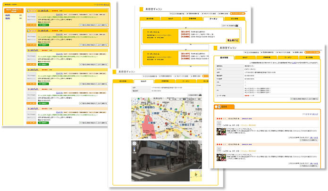Click the star rating in the first shop listing
Image resolution: width=328 pixels, height=191 pixels.
[x=55, y=10]
